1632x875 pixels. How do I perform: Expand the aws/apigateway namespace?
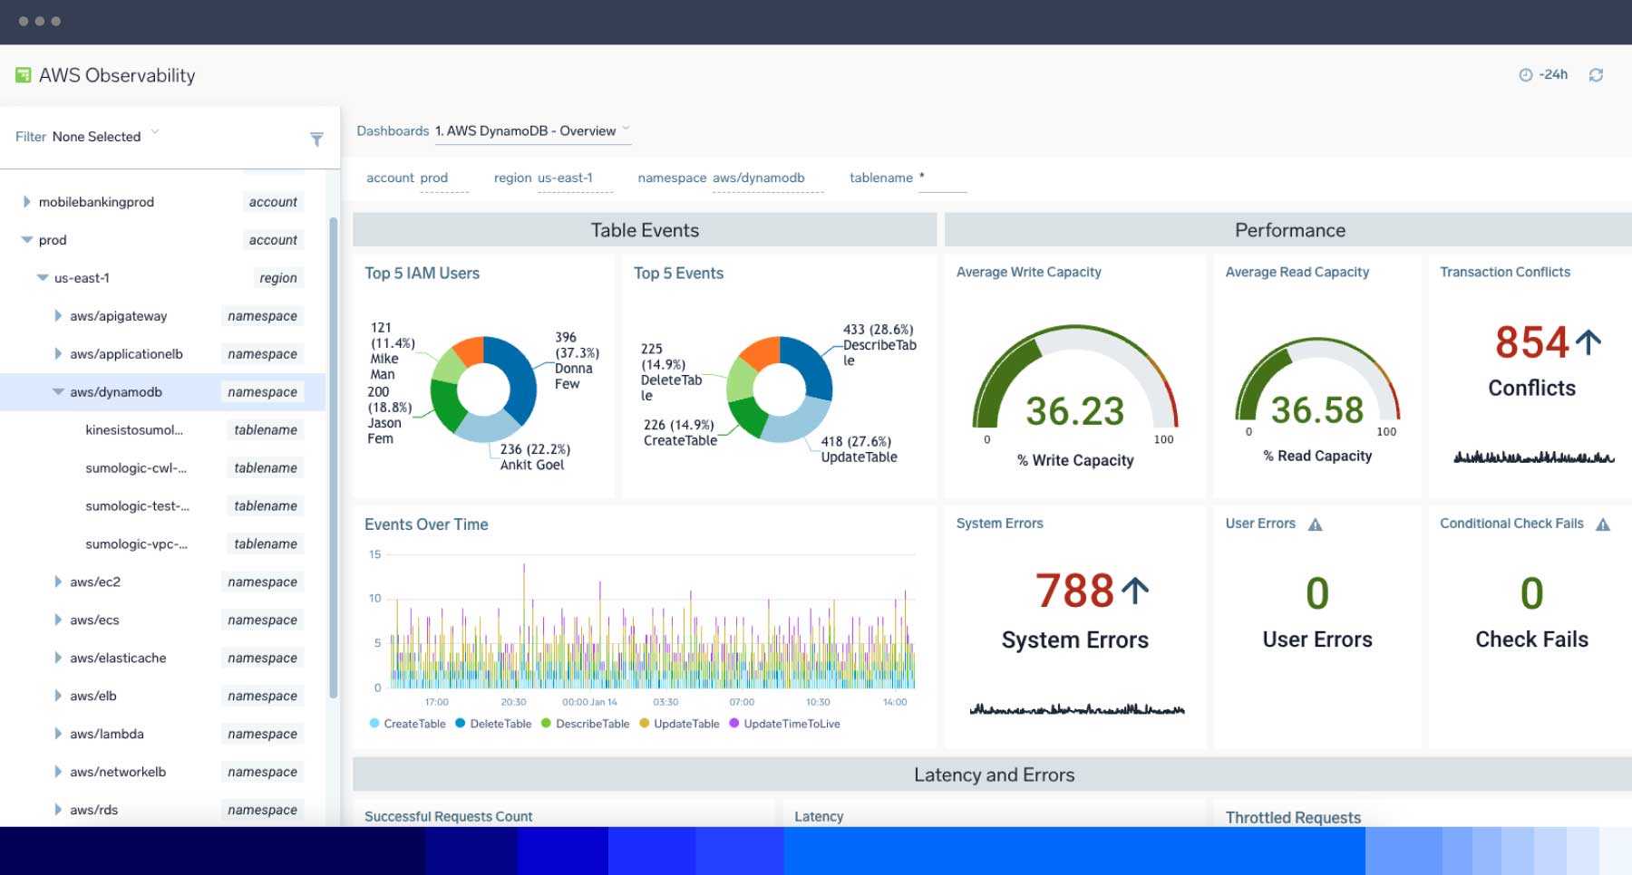coord(58,316)
